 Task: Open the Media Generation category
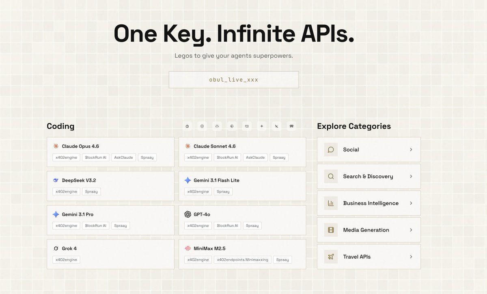coord(369,230)
